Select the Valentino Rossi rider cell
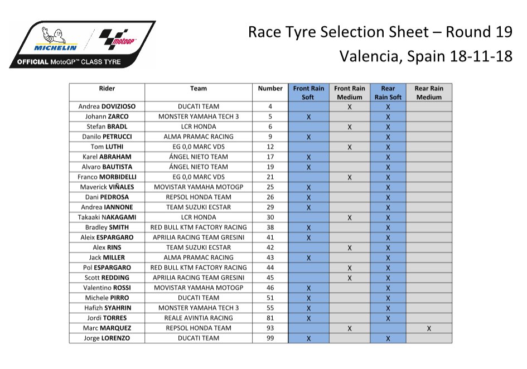The height and width of the screenshot is (369, 527). 107,288
